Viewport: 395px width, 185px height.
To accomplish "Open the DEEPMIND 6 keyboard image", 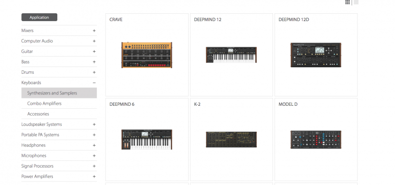I will pos(147,140).
